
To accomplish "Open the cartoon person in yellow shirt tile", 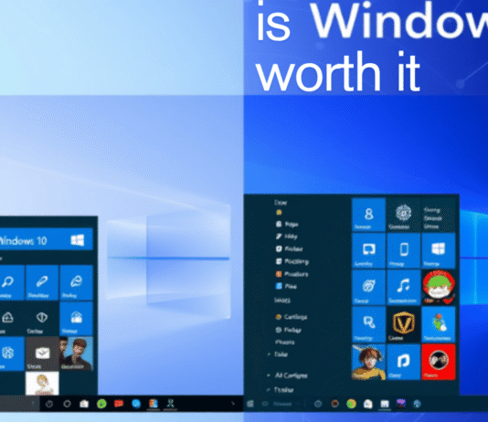I will (x=368, y=362).
